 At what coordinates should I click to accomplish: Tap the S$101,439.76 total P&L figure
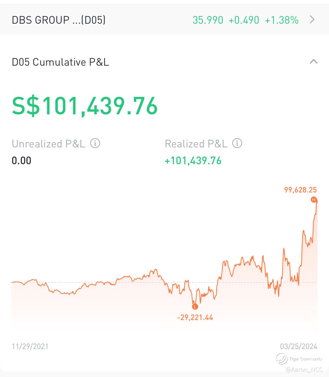click(85, 106)
